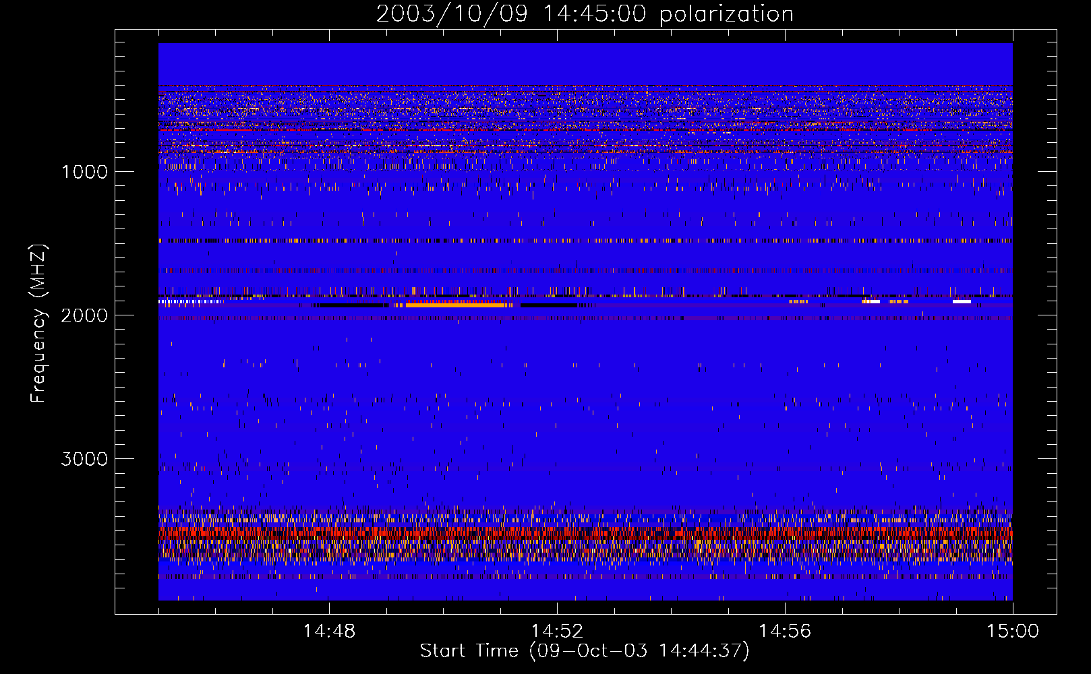Screen dimensions: 1091x674
Task: Select the 15:00 time tick label
Action: (1013, 632)
